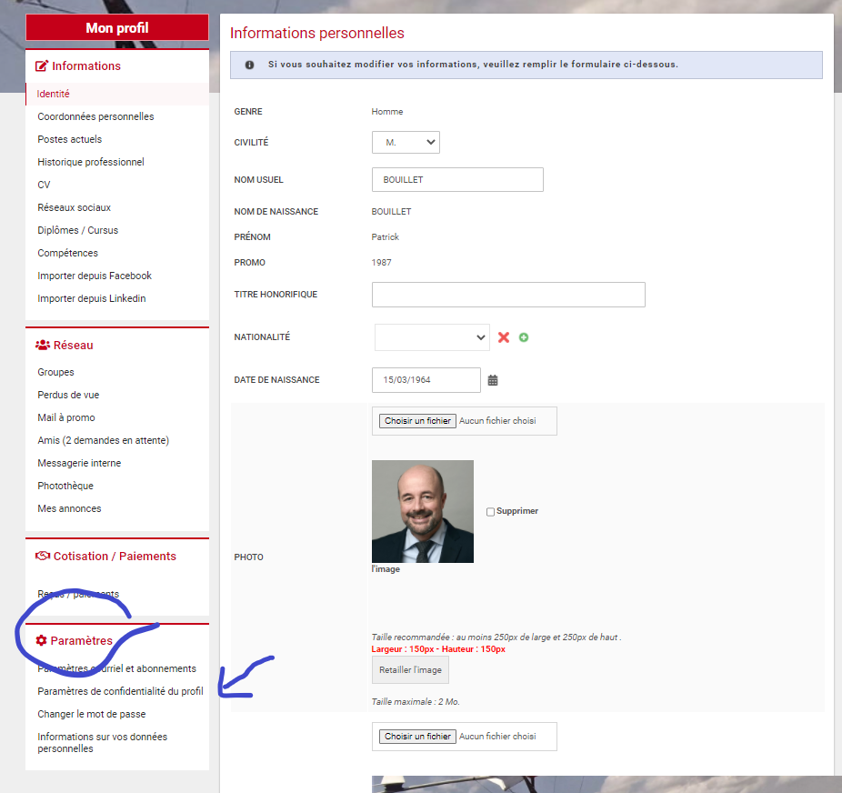Image resolution: width=842 pixels, height=793 pixels.
Task: Click the profile photo thumbnail
Action: (x=423, y=511)
